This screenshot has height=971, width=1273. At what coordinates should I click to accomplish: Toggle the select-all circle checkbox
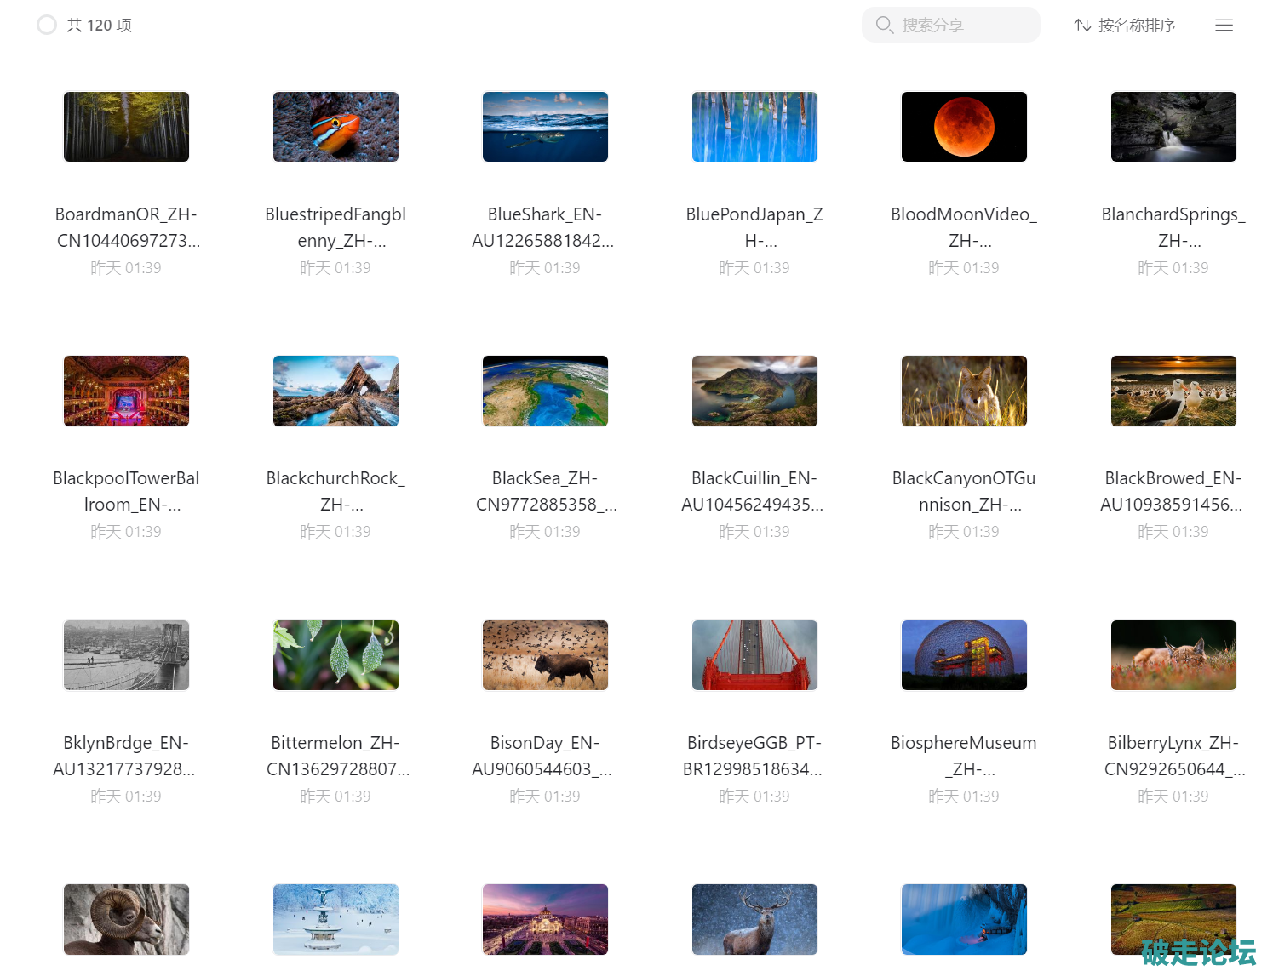(x=47, y=26)
